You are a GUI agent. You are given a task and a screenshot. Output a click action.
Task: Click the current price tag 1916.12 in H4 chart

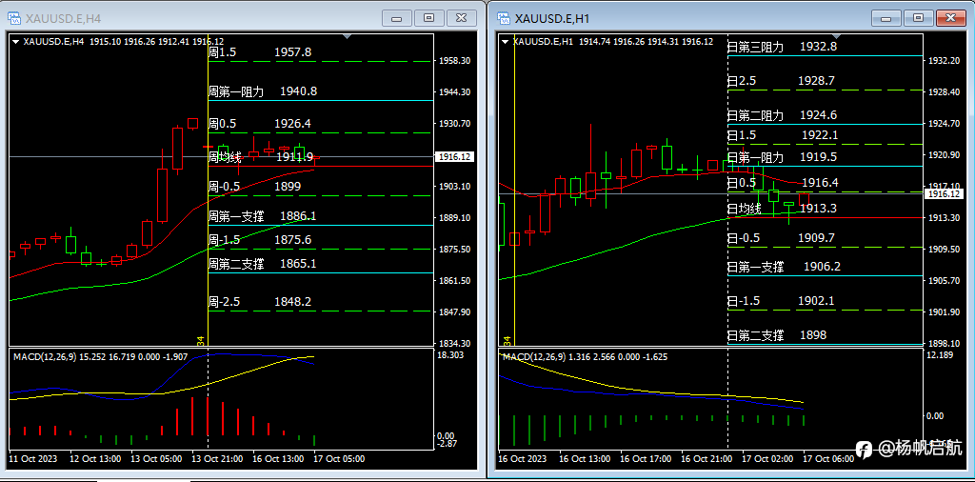pos(454,157)
